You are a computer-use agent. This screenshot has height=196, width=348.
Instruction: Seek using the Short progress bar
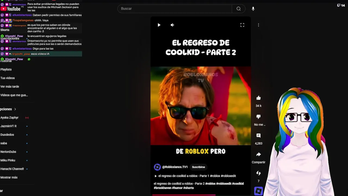point(201,195)
